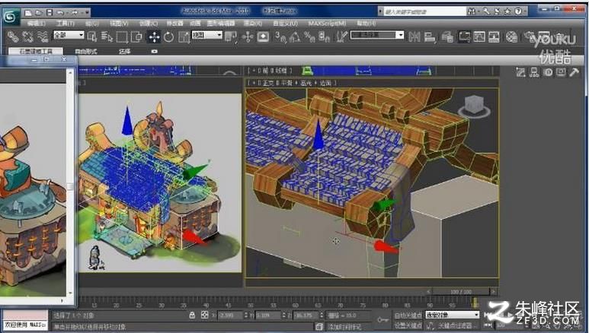Click the 自动关键点 Auto Key button
This screenshot has height=333, width=589.
pyautogui.click(x=408, y=316)
